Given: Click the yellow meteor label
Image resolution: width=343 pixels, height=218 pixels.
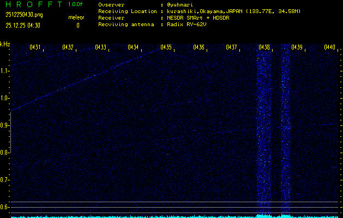Looking at the screenshot, I should [76, 17].
